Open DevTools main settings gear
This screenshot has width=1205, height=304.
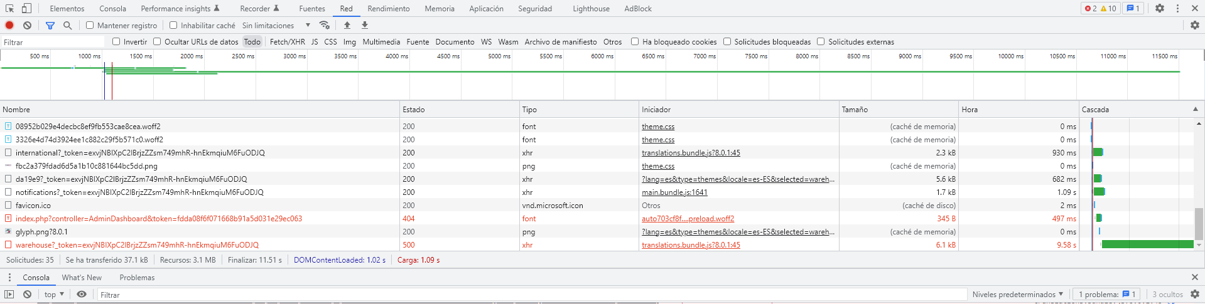[1160, 8]
